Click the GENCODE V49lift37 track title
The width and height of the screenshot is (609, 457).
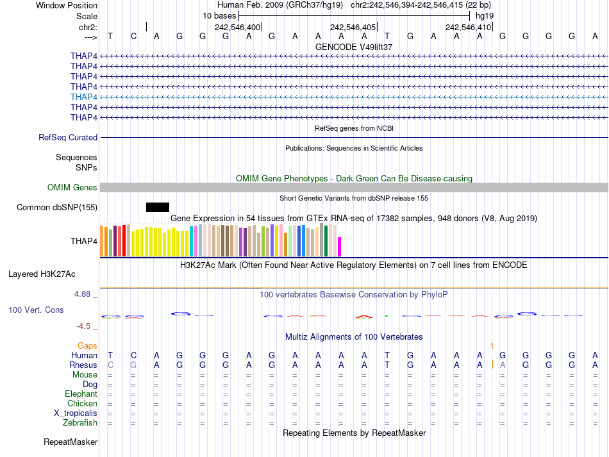tap(354, 47)
